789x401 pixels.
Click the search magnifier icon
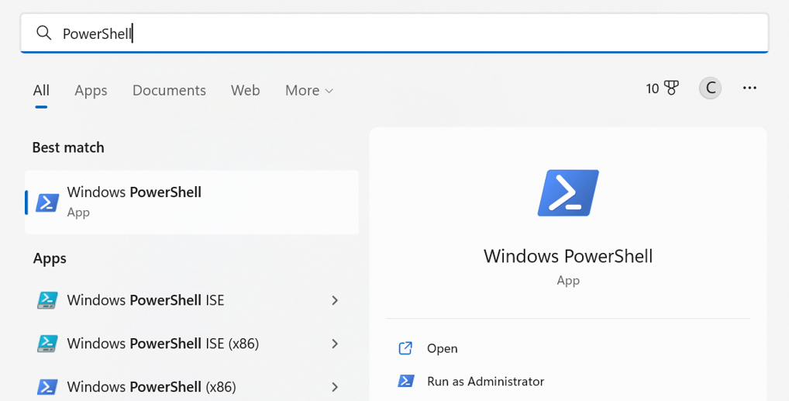[44, 33]
